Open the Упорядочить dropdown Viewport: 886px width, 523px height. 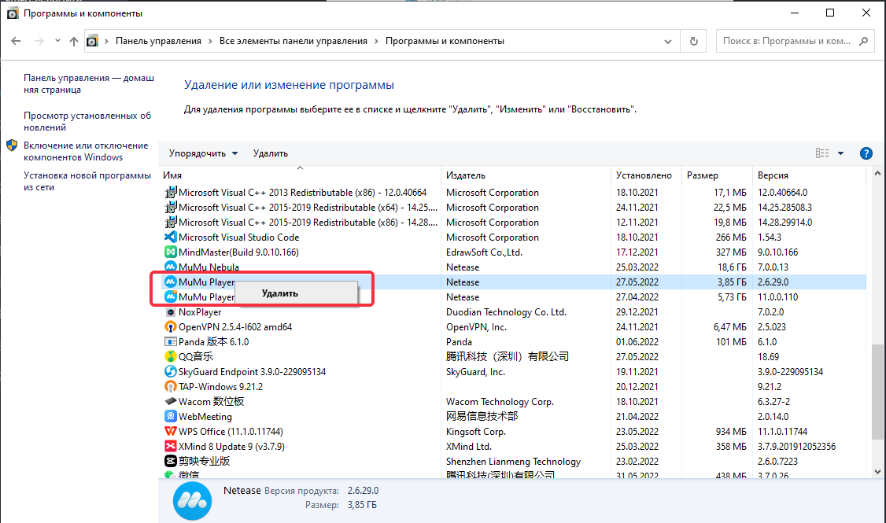click(x=204, y=153)
